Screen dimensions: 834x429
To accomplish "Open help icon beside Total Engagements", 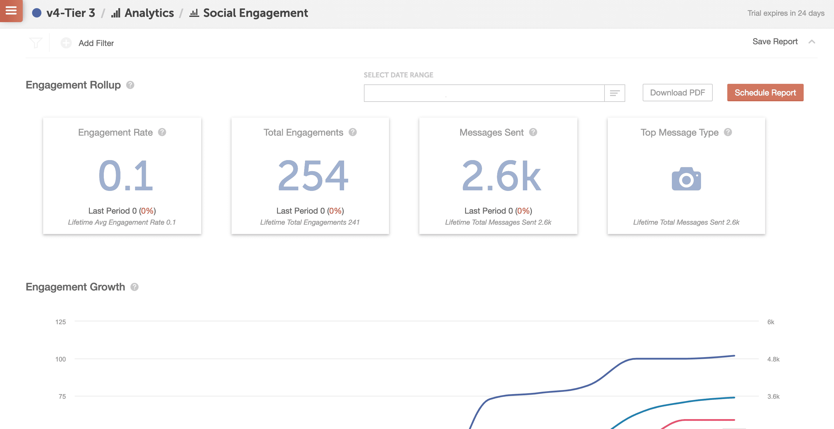I will tap(353, 132).
